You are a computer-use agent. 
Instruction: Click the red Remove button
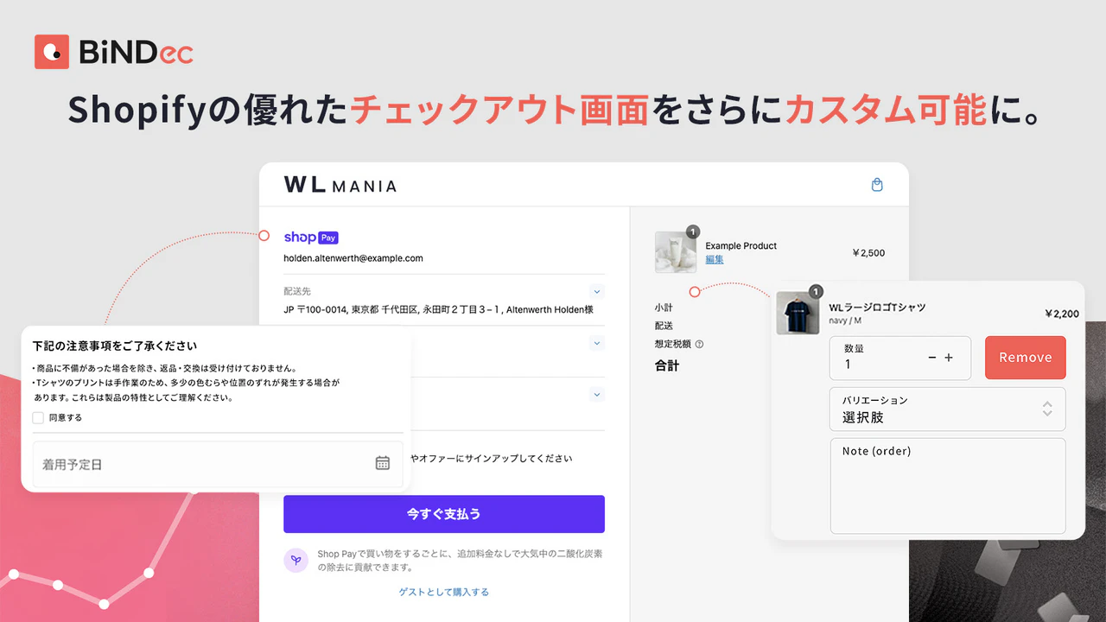pyautogui.click(x=1025, y=358)
